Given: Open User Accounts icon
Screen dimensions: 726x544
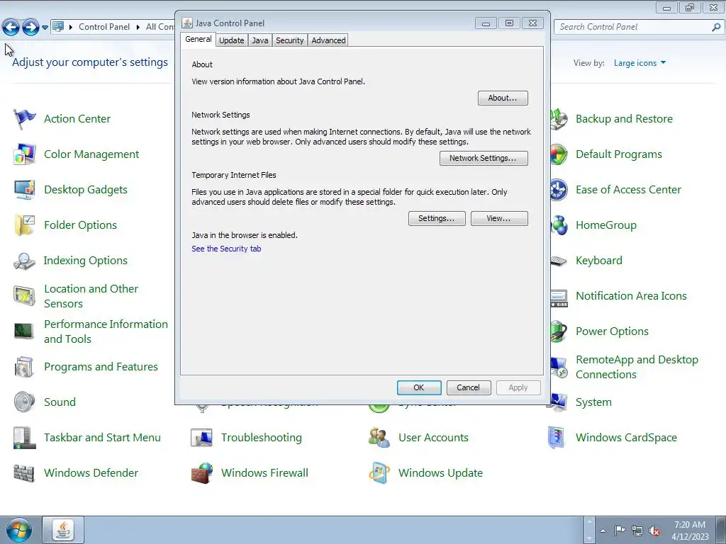Looking at the screenshot, I should 379,438.
